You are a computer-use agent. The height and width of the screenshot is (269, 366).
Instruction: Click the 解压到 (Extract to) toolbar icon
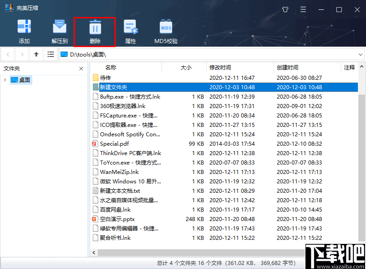[60, 32]
